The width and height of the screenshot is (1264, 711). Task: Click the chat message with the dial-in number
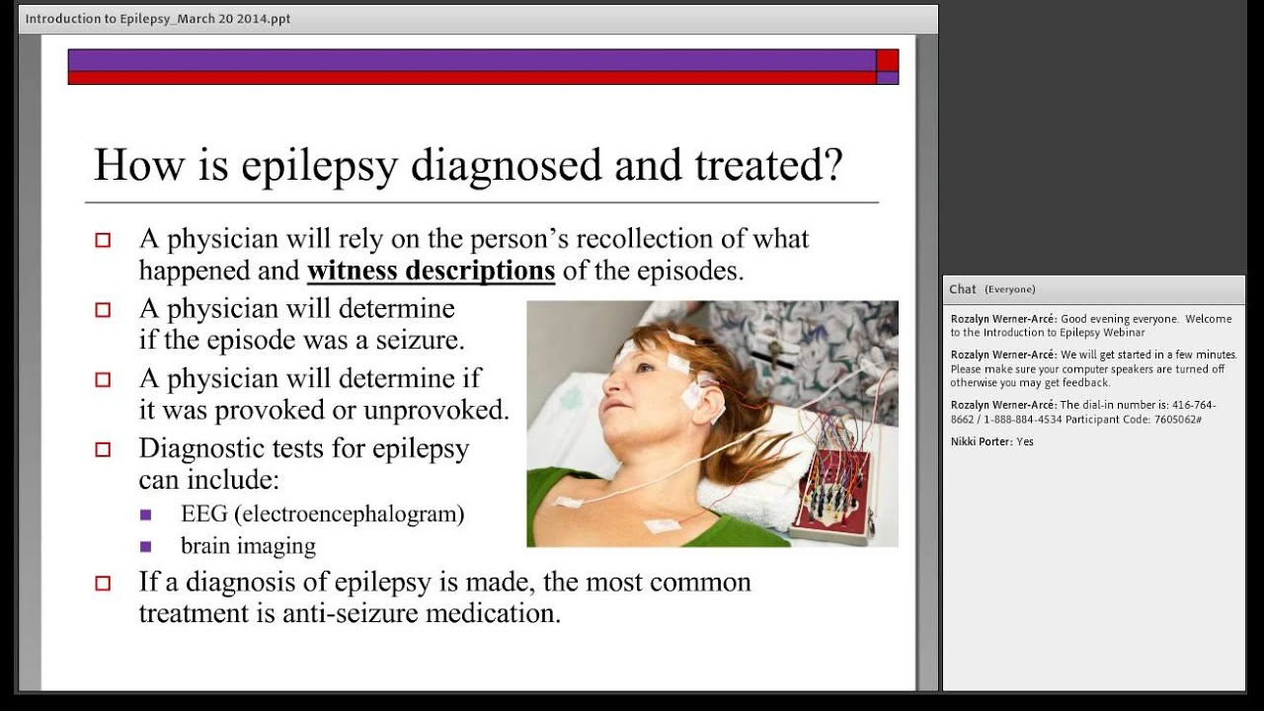point(1083,412)
